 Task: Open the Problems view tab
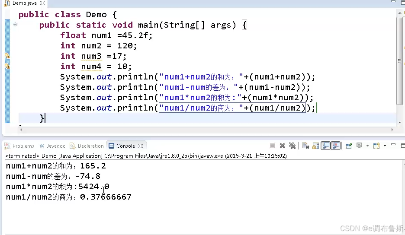click(x=19, y=146)
